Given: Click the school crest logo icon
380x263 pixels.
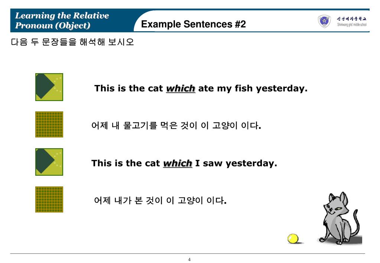Looking at the screenshot, I should (324, 21).
